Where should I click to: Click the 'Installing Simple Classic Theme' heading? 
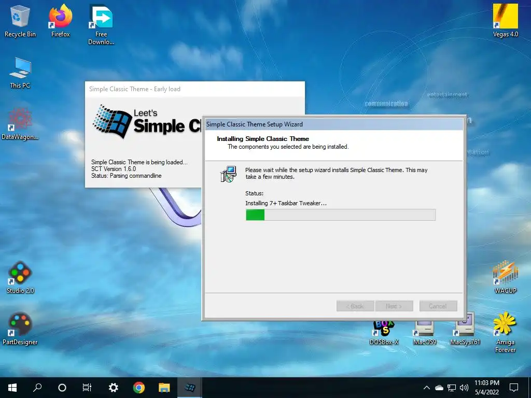263,139
